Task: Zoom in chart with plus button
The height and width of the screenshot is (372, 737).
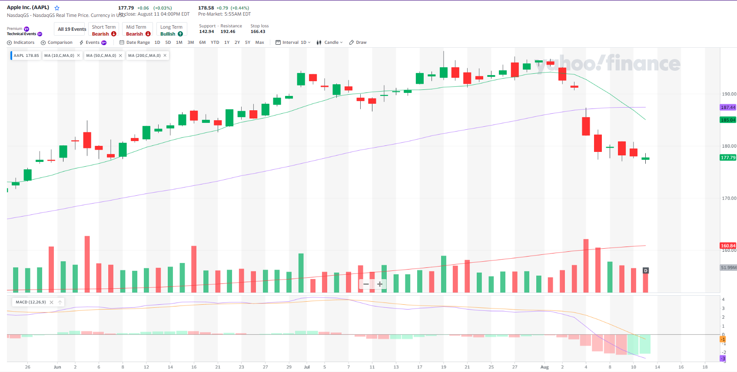Action: tap(379, 284)
